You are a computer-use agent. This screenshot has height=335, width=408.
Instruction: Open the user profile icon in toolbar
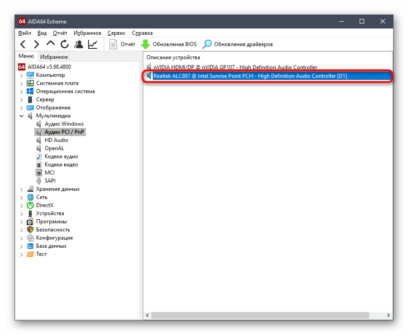79,44
